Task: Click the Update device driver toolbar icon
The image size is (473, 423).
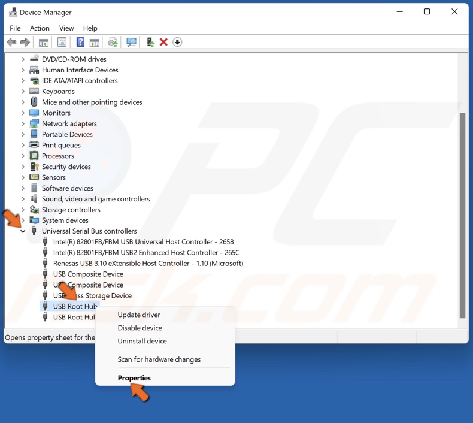Action: point(113,43)
